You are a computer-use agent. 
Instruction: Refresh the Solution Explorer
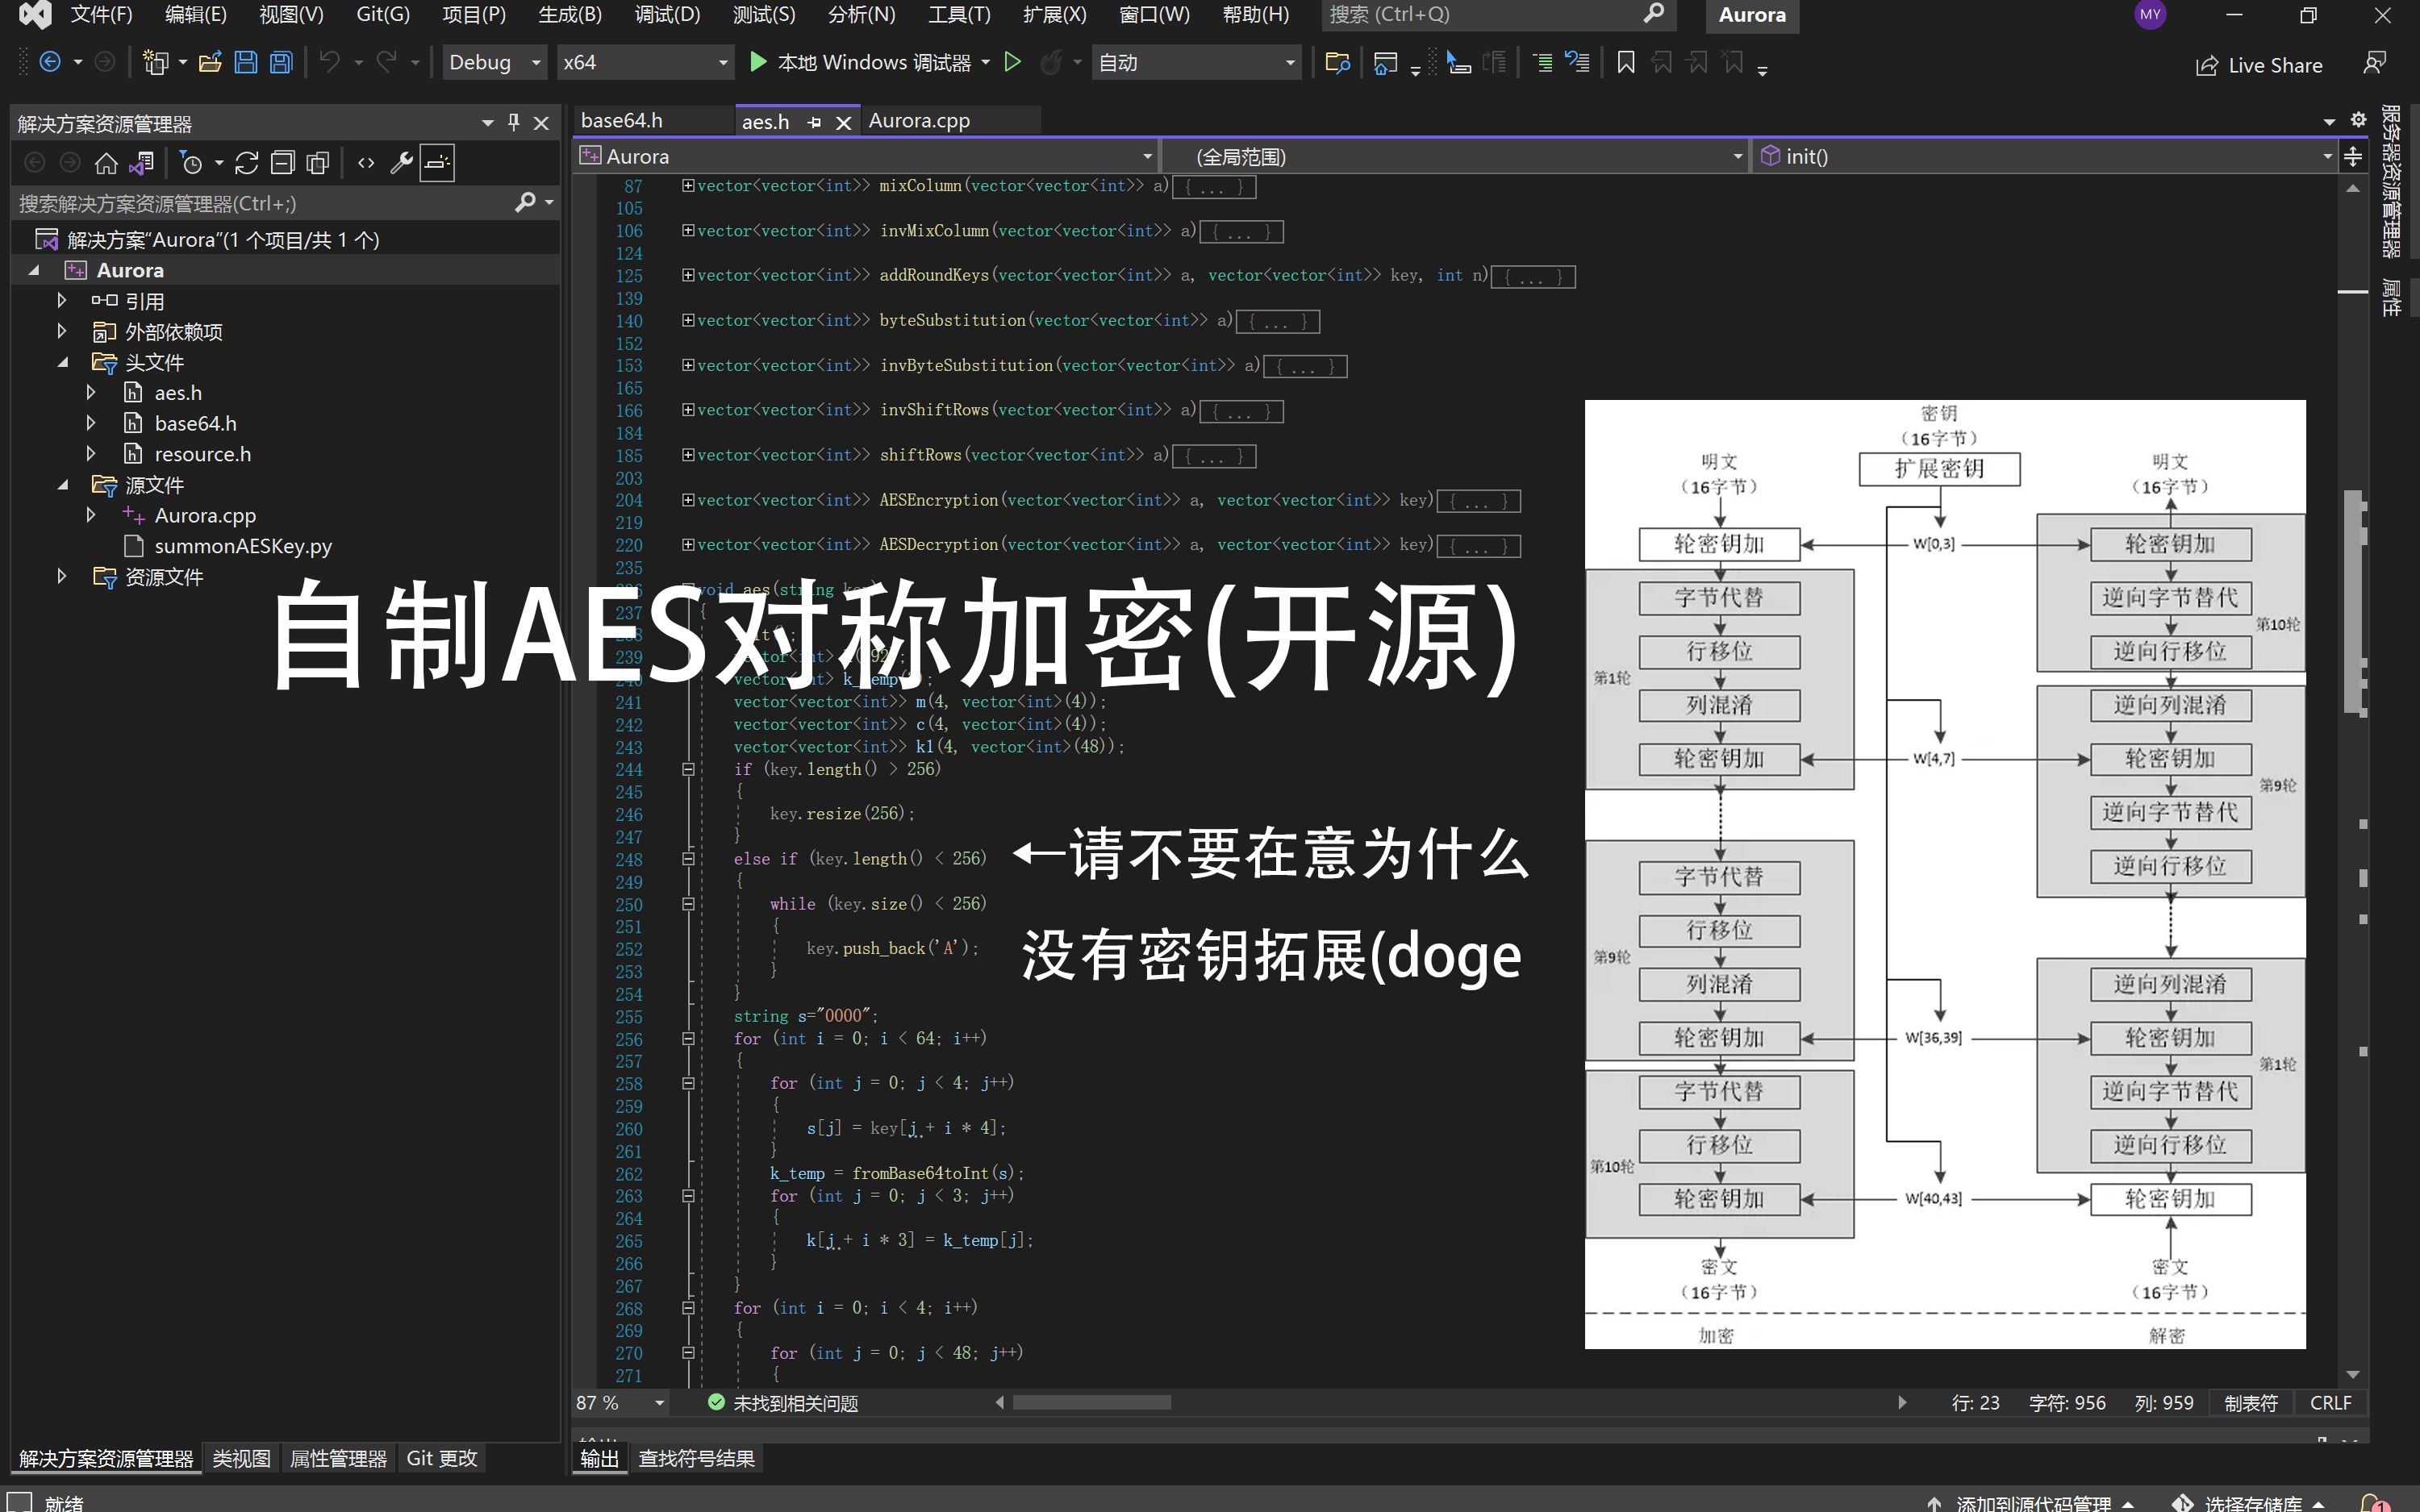tap(247, 163)
